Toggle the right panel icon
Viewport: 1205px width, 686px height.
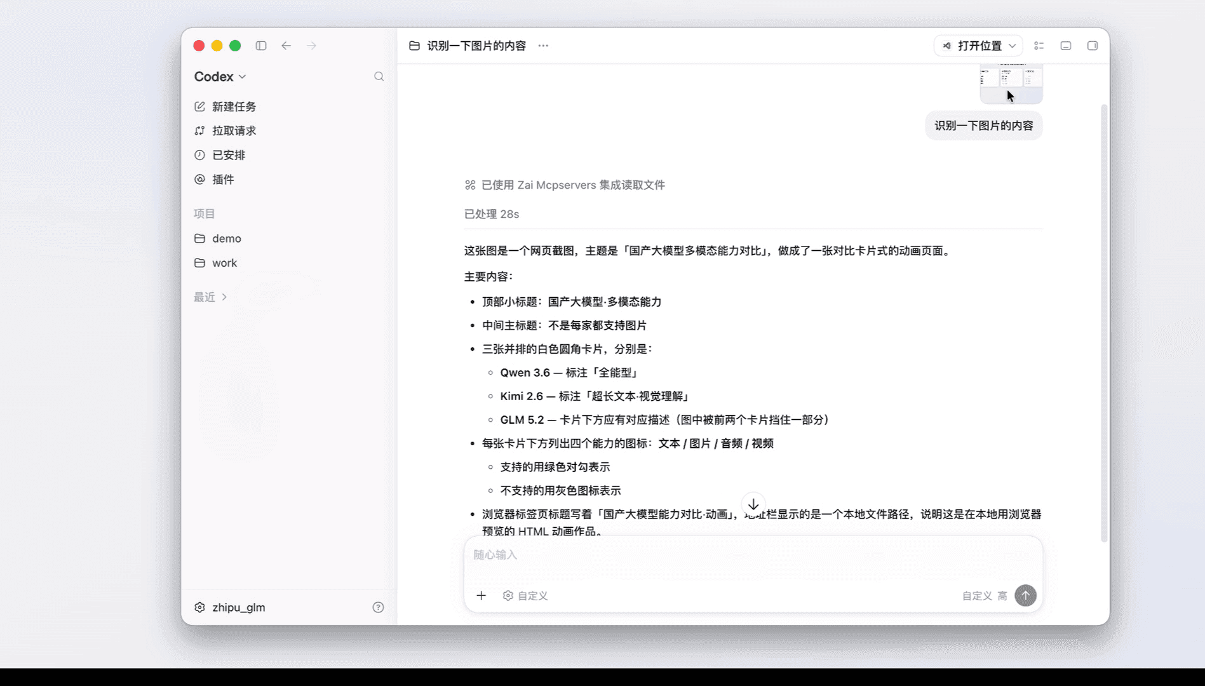coord(1093,46)
